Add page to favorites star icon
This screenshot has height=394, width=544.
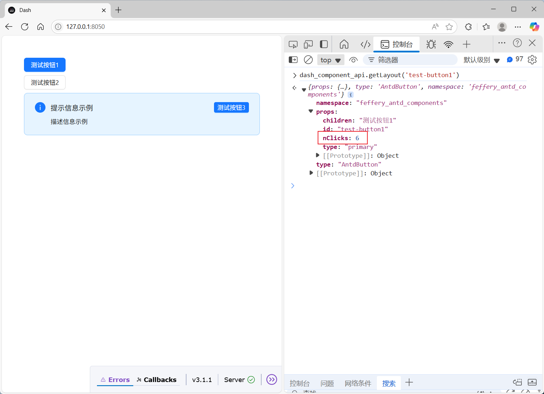point(449,27)
